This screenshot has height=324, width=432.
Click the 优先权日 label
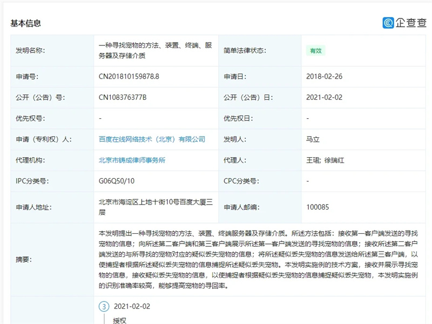point(238,118)
